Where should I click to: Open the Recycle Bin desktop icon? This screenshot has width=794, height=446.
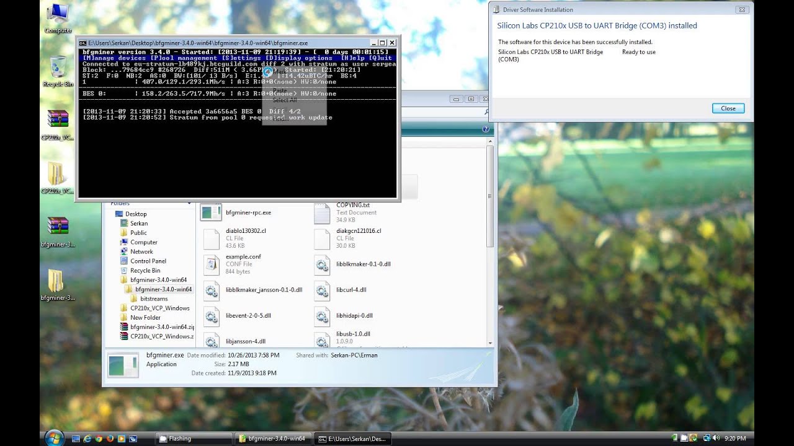click(x=58, y=71)
